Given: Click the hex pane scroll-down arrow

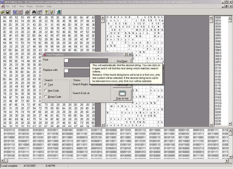Looking at the screenshot, I should [x=103, y=125].
